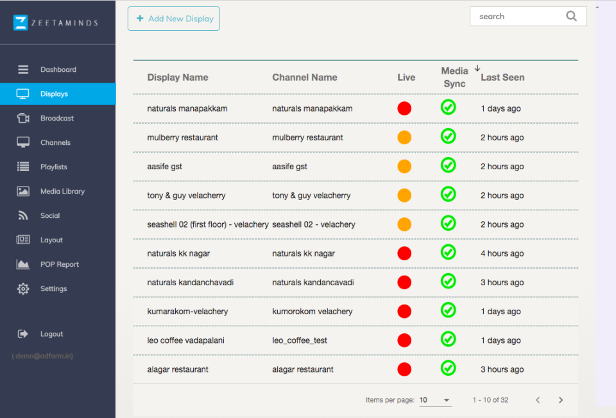The height and width of the screenshot is (418, 616).
Task: Click Media Sync checkmark for naturals manapakkam
Action: pyautogui.click(x=449, y=107)
